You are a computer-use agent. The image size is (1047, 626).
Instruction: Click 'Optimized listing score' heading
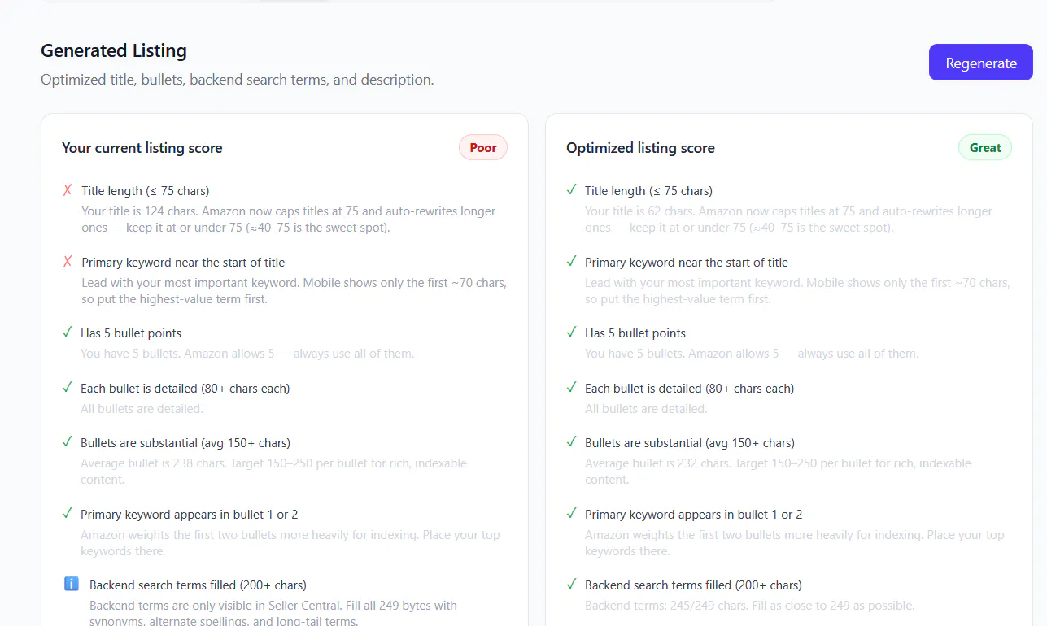(640, 148)
